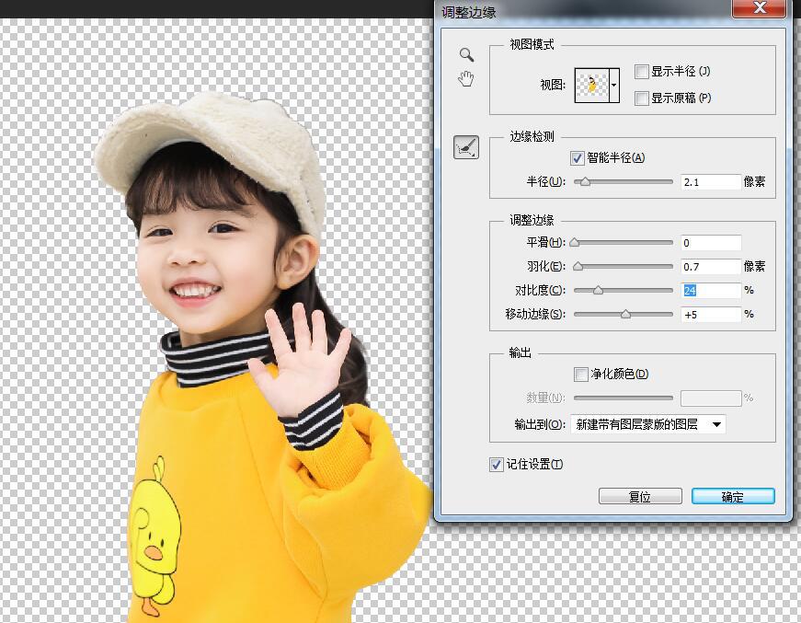Click the 对比度 slider handle
The image size is (801, 623).
(x=598, y=290)
